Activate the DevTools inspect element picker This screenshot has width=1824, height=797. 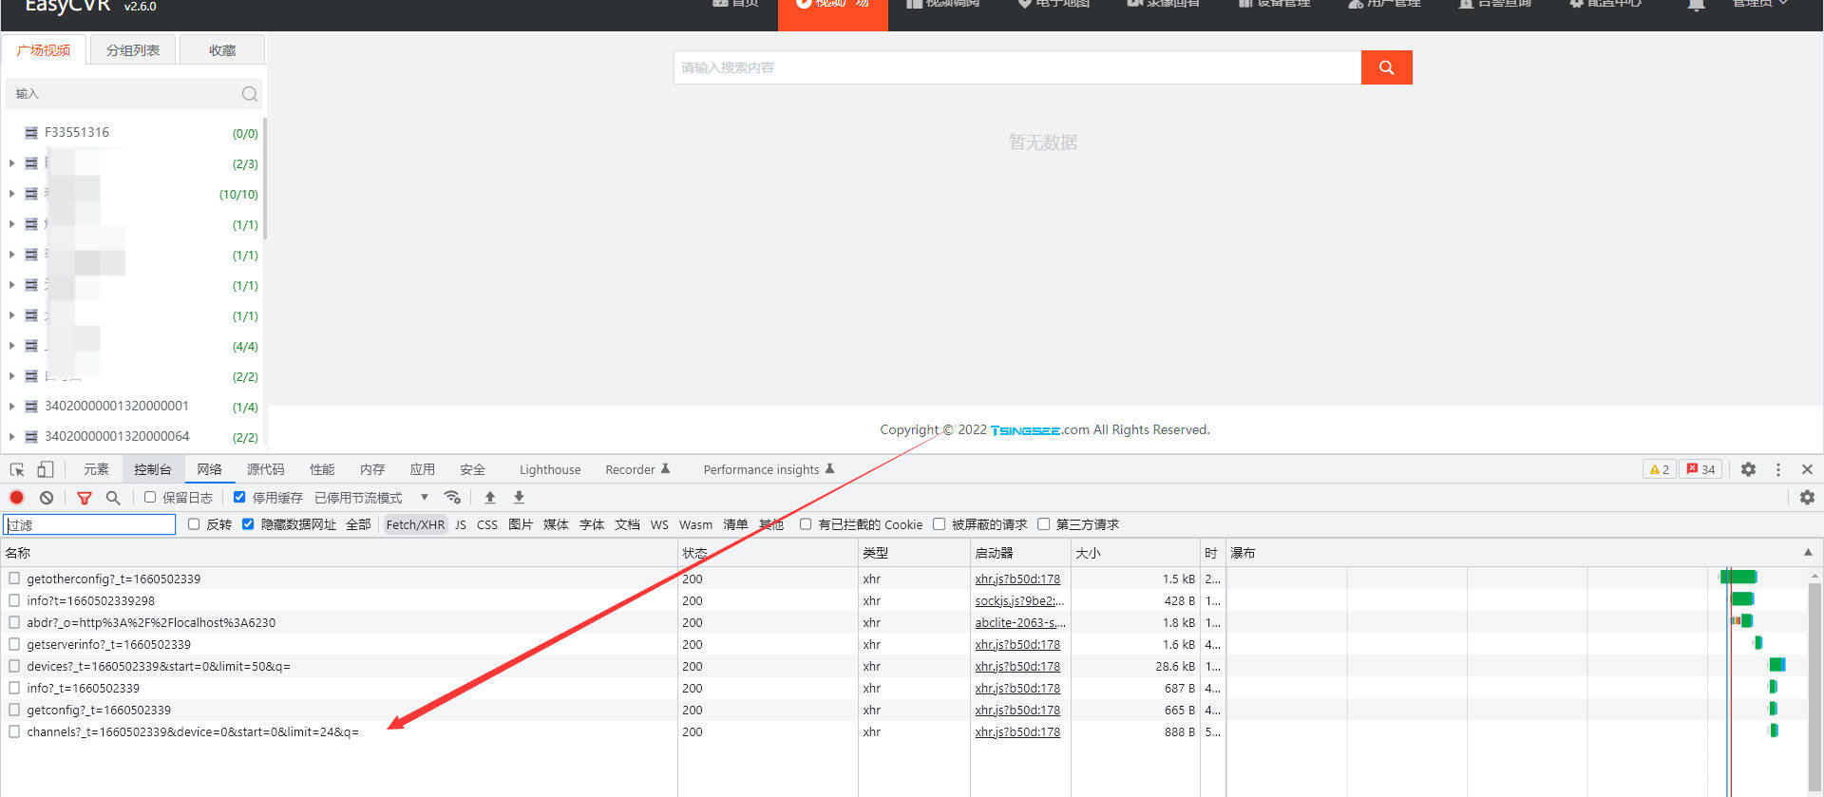pyautogui.click(x=17, y=469)
